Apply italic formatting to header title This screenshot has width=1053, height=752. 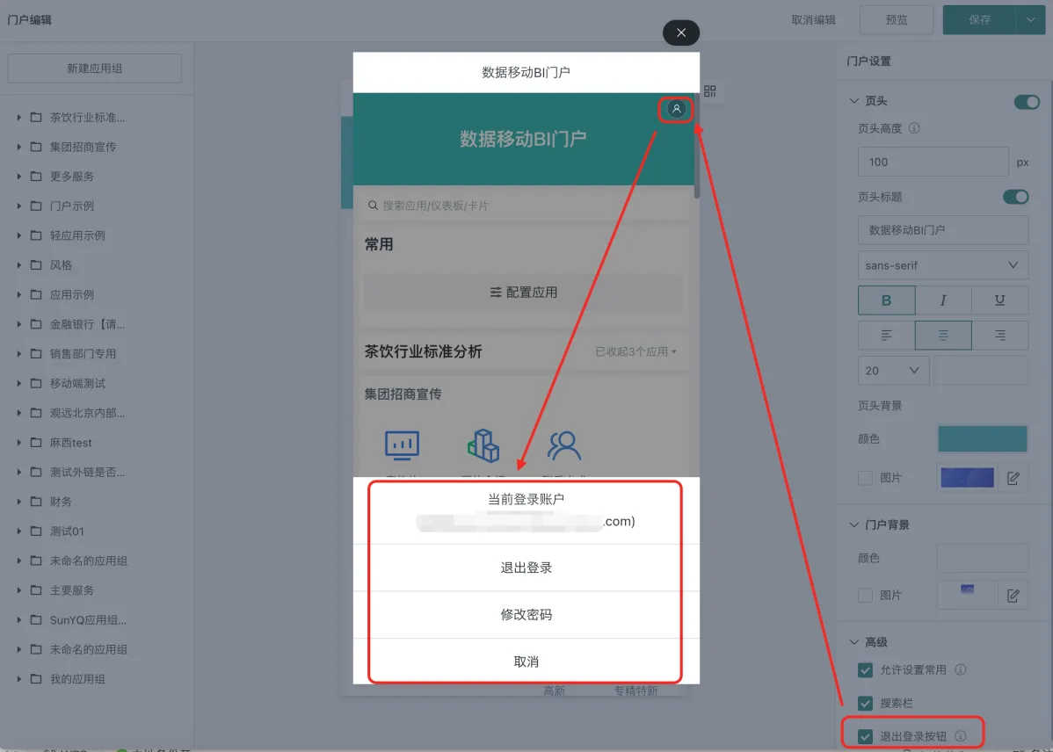[943, 300]
